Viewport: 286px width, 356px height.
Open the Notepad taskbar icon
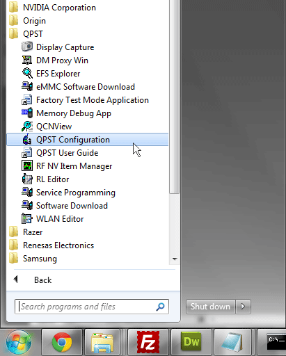(x=232, y=342)
